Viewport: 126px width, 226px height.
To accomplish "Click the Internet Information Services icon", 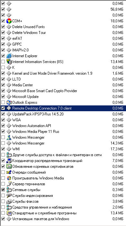I will (9, 62).
